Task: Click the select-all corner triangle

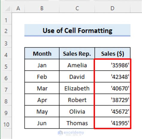Action: click(7, 8)
